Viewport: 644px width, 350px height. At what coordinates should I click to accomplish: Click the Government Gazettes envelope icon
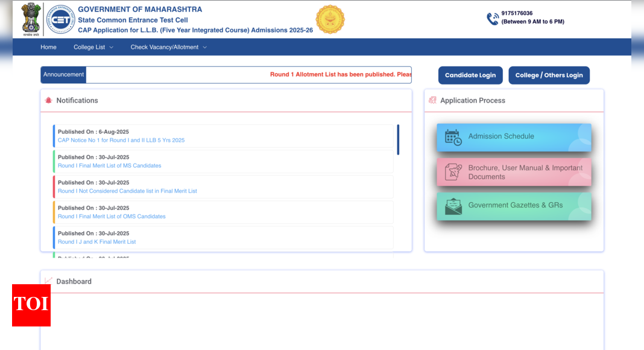point(453,206)
